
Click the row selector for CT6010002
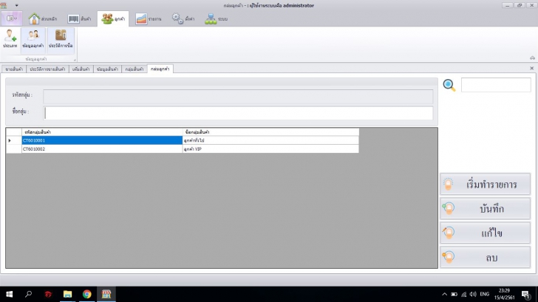[x=14, y=148]
